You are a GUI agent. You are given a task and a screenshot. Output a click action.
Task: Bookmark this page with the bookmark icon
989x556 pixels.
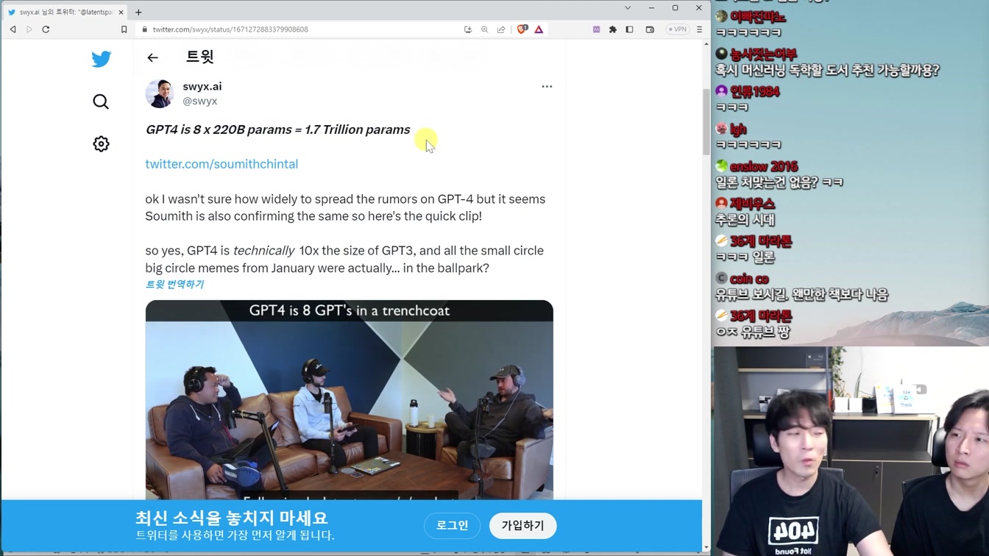tap(124, 29)
